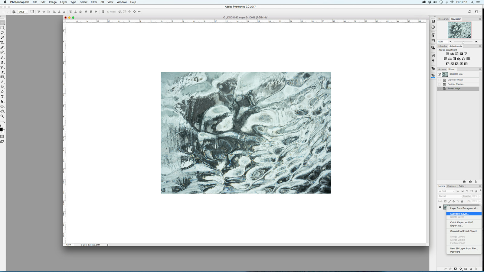Image resolution: width=484 pixels, height=272 pixels.
Task: Click the foreground color swatch
Action: (2, 129)
